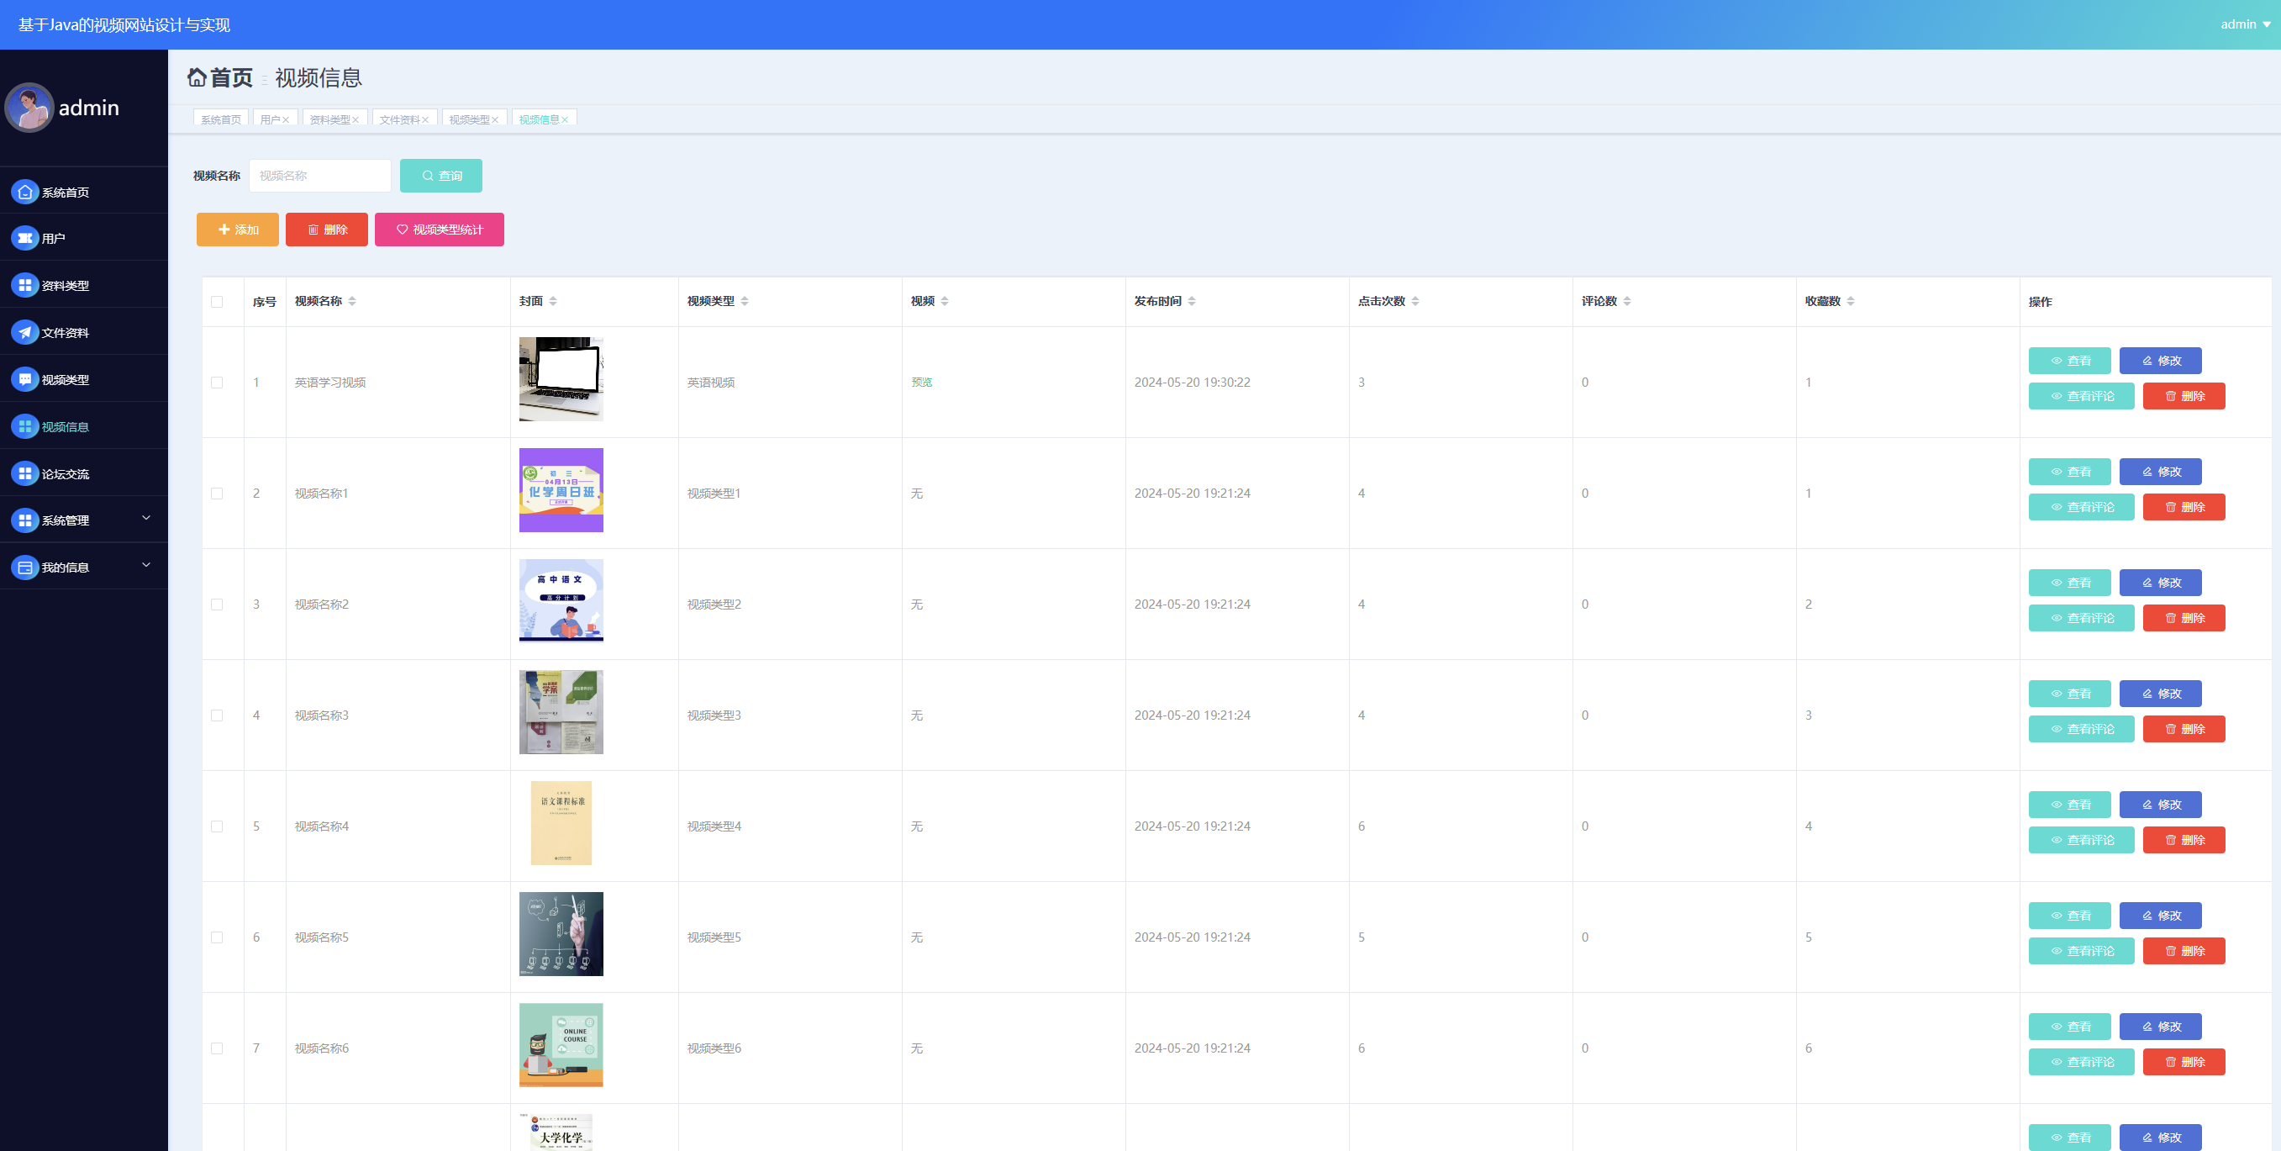Open the 资料类型 sidebar menu item

point(65,285)
